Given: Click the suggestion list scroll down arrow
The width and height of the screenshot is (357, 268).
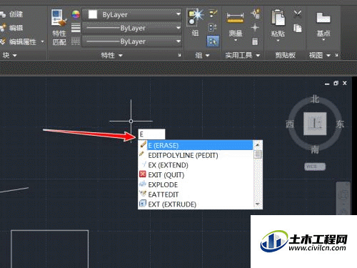Looking at the screenshot, I should (258, 204).
